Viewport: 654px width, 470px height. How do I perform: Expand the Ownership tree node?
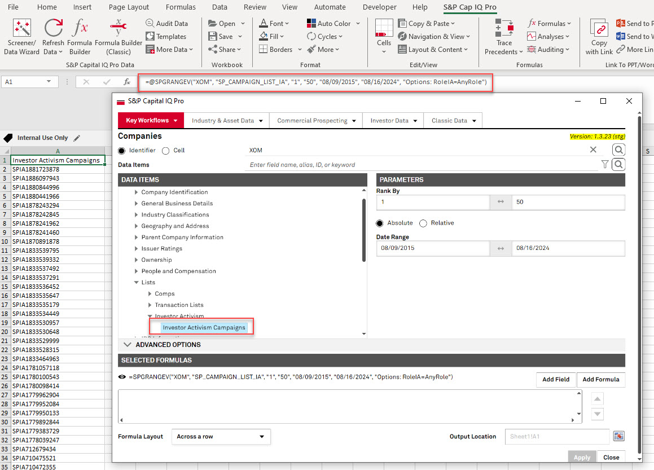pos(136,260)
